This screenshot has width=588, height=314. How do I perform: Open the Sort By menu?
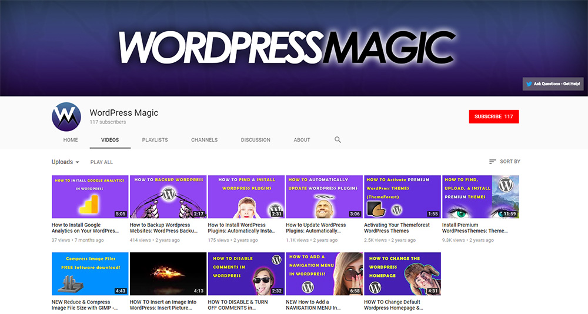[x=505, y=162]
